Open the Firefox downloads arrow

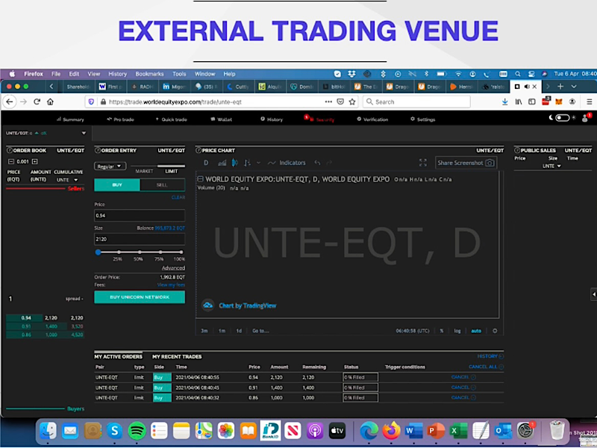click(x=505, y=102)
